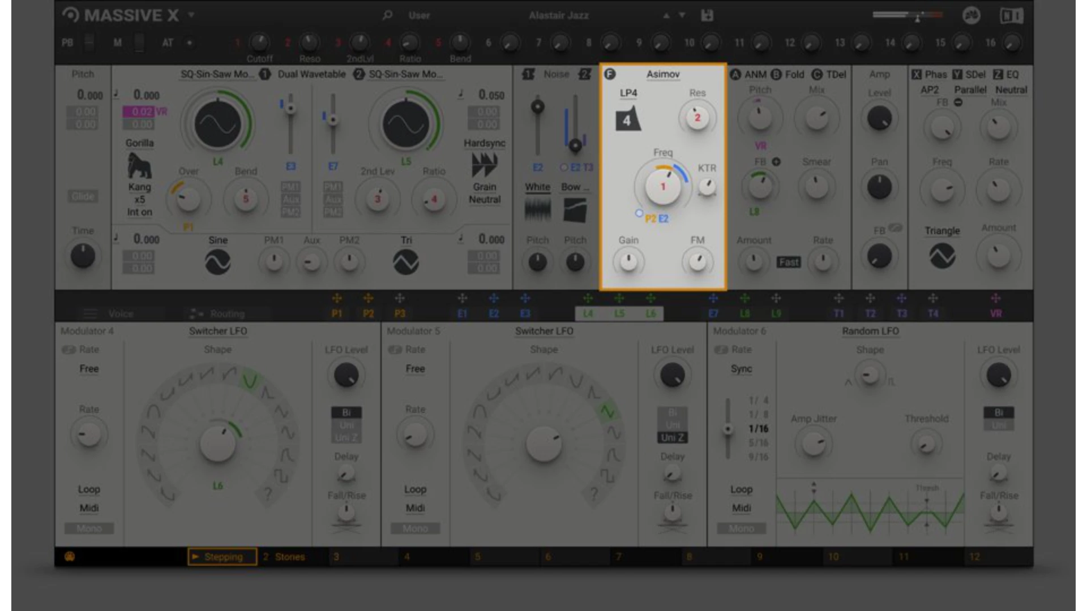
Task: Switch to the L4 modulator tab
Action: point(588,313)
